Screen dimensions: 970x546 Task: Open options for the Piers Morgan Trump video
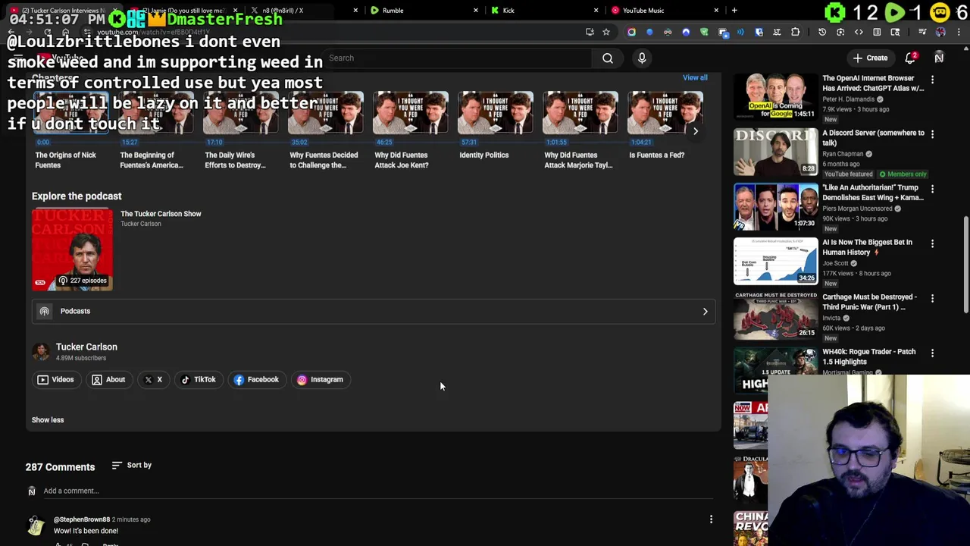(x=932, y=188)
